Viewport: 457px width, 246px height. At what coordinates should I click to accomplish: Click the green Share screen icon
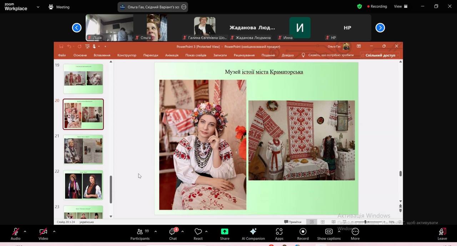click(225, 232)
